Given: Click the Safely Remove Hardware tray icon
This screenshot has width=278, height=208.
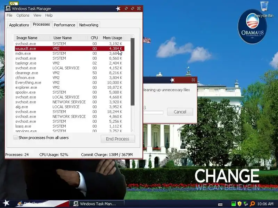Looking at the screenshot, I should (246, 204).
